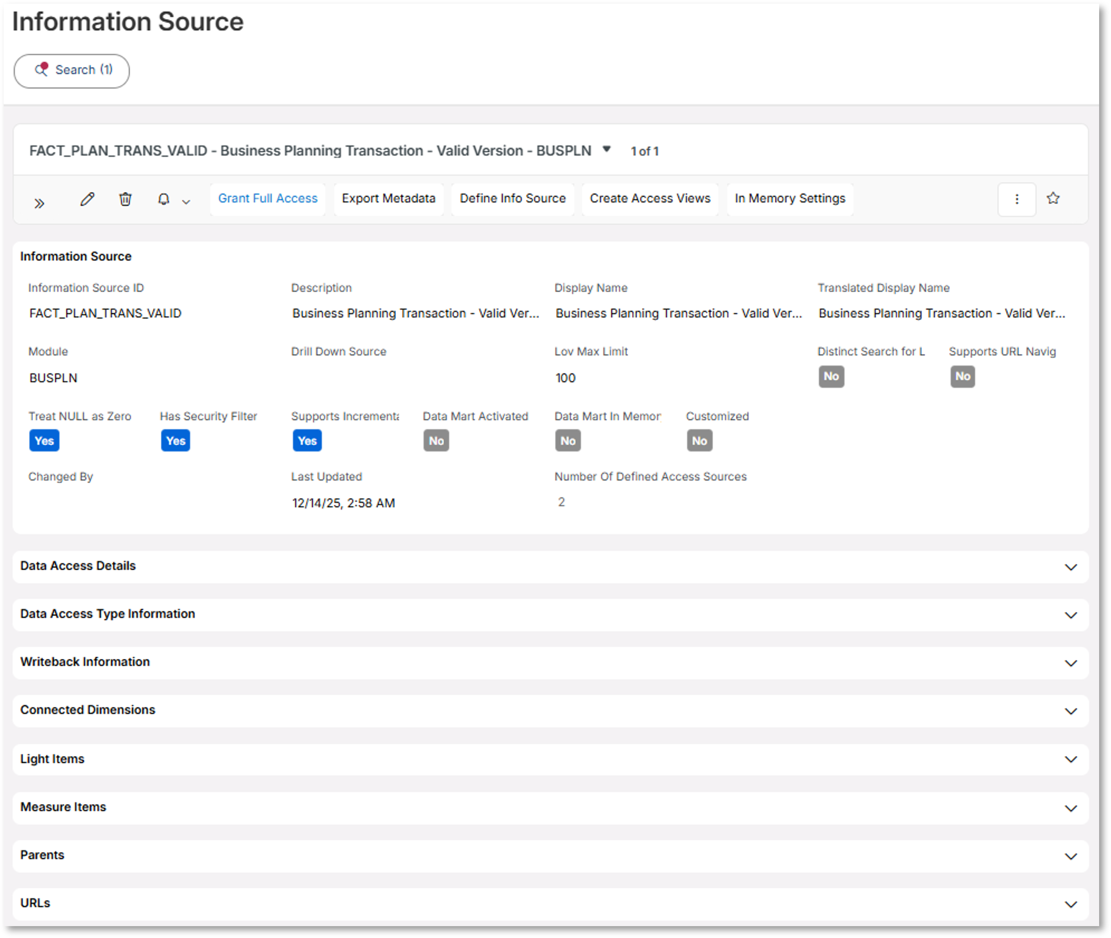Toggle the Supports URL Navig No badge
Screen dimensions: 1111x938
pyautogui.click(x=963, y=377)
